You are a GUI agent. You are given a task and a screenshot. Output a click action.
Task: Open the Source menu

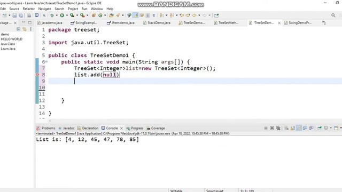(x=14, y=9)
